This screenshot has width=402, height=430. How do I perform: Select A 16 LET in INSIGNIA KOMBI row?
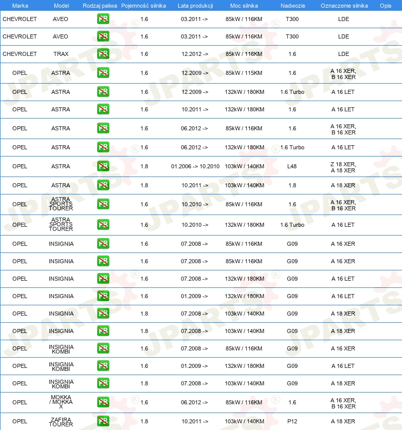343,366
